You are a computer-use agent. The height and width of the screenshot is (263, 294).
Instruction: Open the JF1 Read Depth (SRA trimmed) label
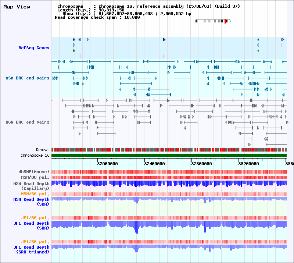click(x=31, y=249)
